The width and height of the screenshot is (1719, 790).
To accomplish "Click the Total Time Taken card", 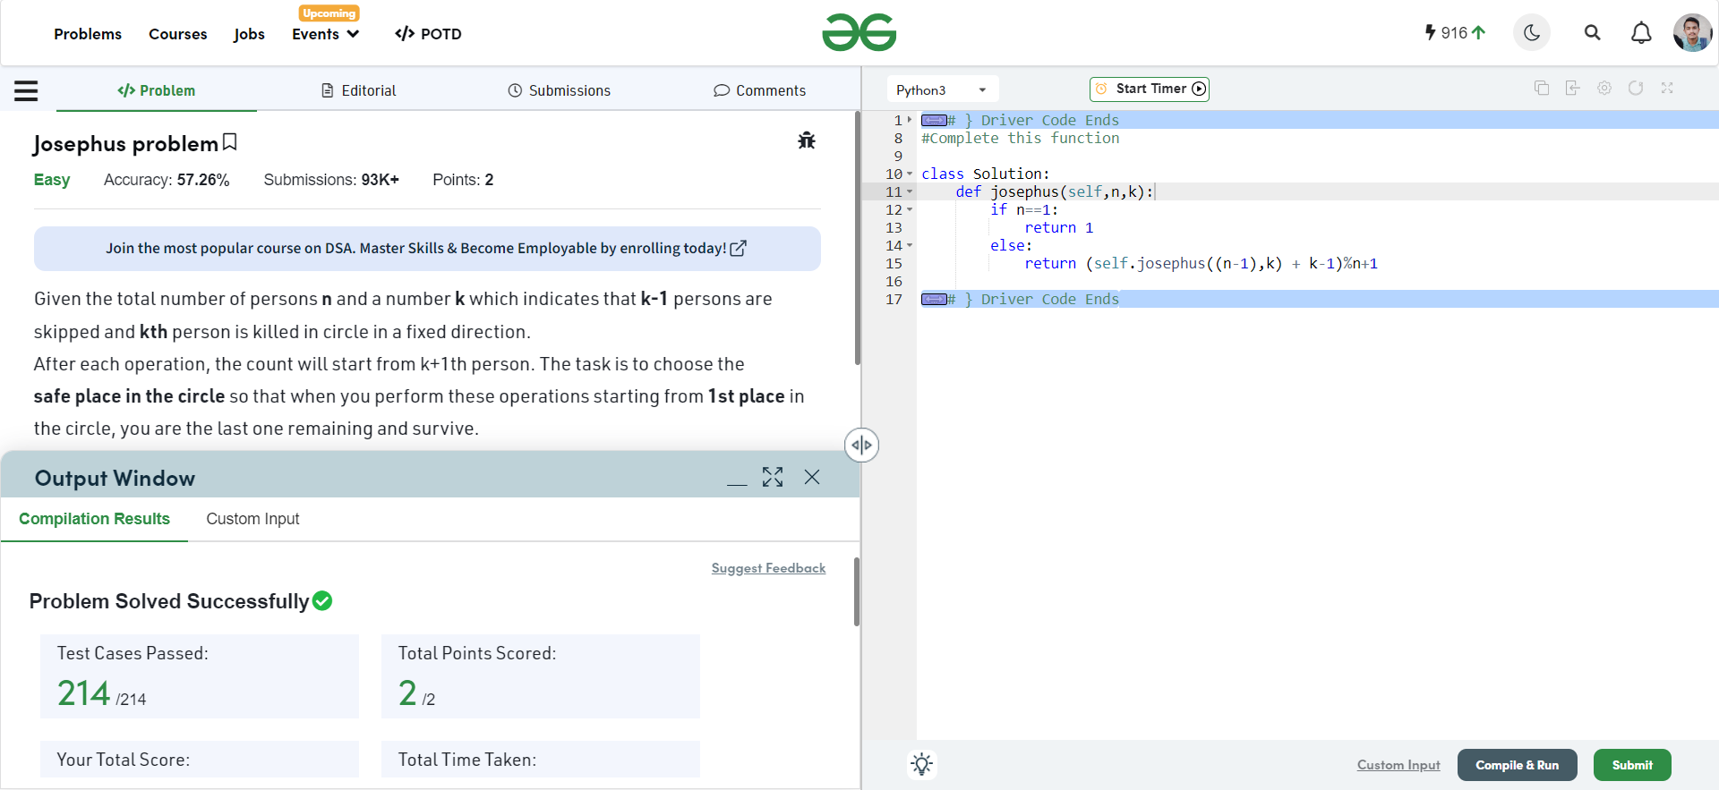I will point(541,760).
